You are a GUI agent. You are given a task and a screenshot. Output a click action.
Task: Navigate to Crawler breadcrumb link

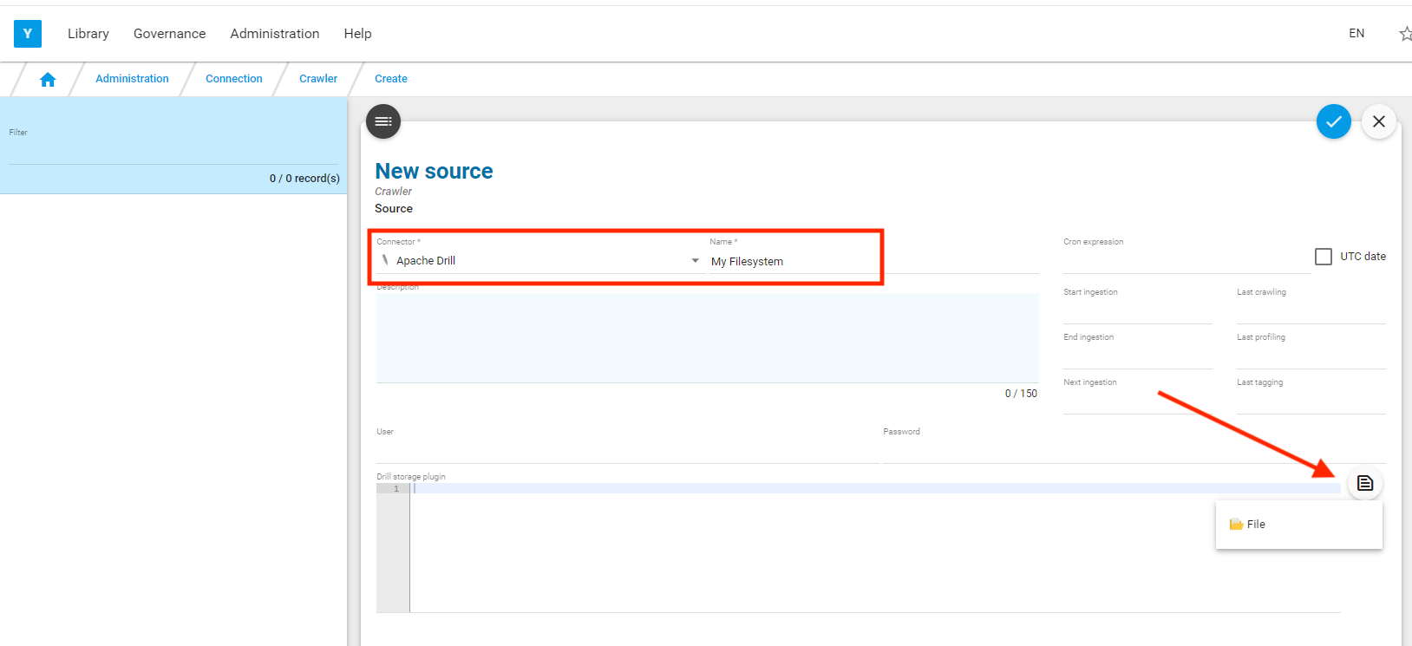[x=318, y=79]
